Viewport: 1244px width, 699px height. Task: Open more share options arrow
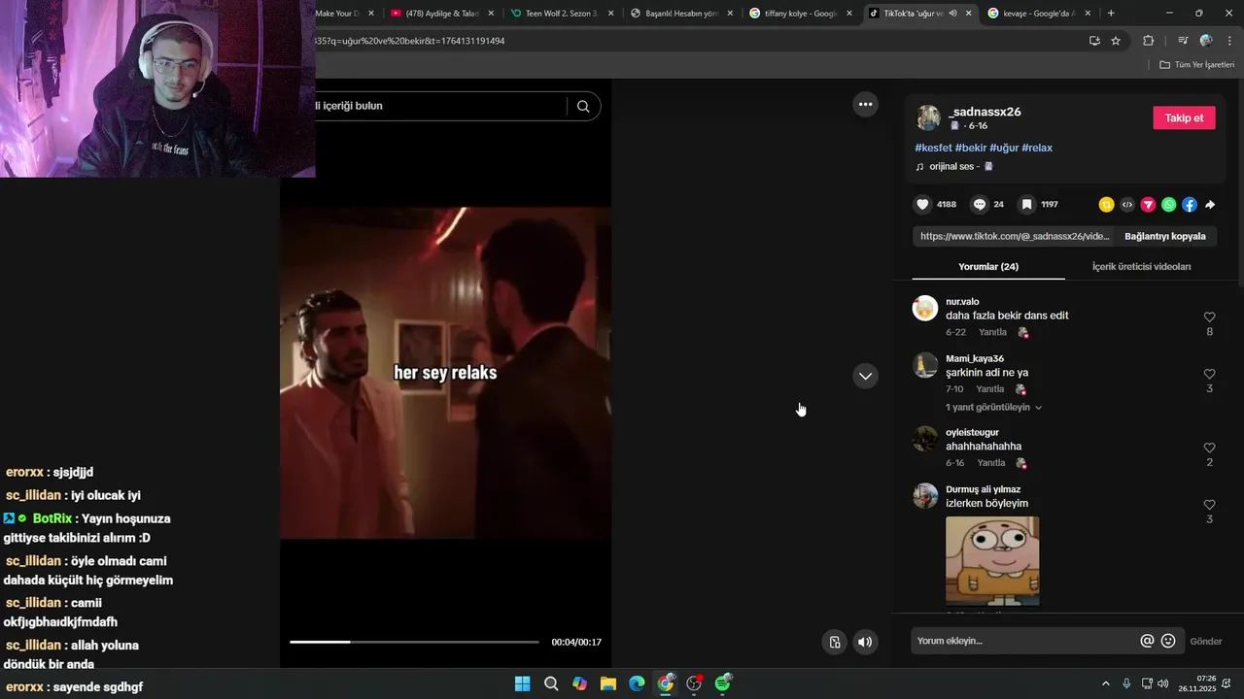pos(1210,205)
